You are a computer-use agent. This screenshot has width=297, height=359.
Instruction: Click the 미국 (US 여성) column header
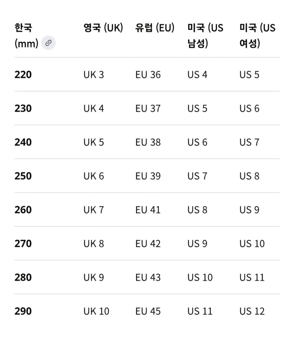click(257, 35)
